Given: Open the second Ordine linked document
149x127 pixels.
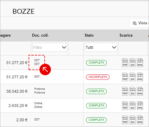Looking at the screenshot, I should coord(38,107).
